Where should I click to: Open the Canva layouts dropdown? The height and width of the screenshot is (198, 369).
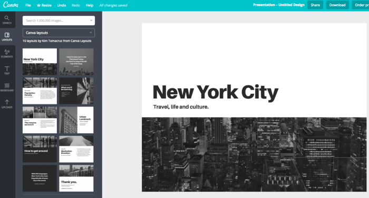(x=59, y=33)
